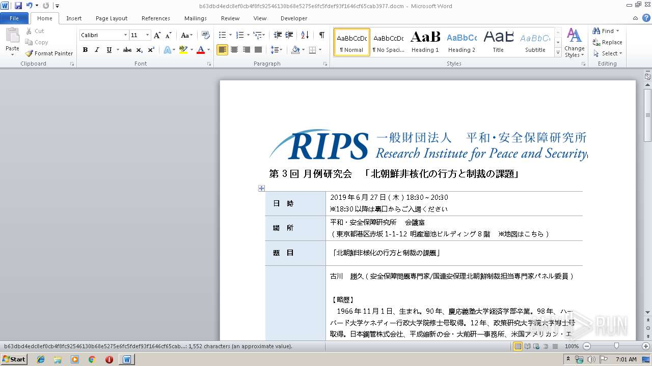Justify the paragraph text
This screenshot has width=652, height=366.
(258, 50)
